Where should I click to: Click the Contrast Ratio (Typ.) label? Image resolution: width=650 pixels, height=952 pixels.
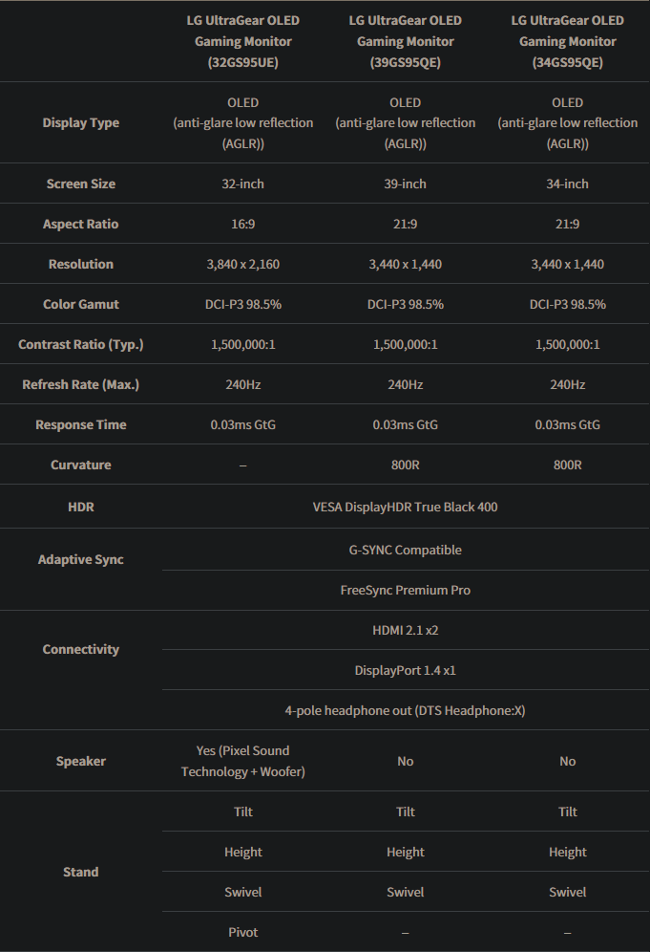[81, 344]
